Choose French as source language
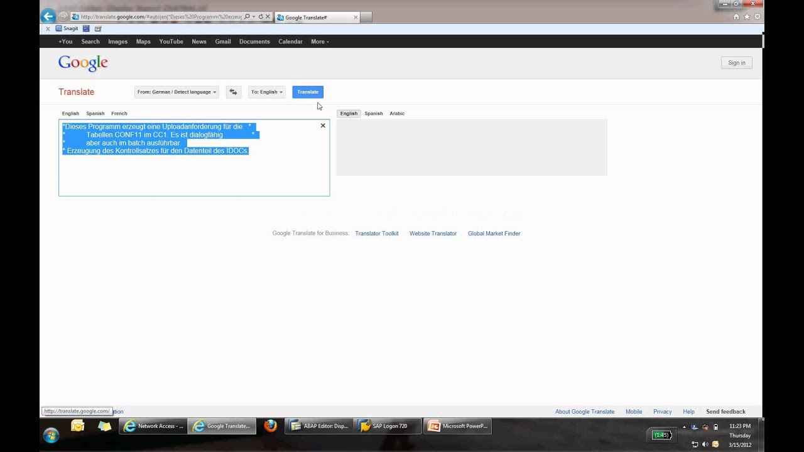The height and width of the screenshot is (452, 804). [x=119, y=114]
